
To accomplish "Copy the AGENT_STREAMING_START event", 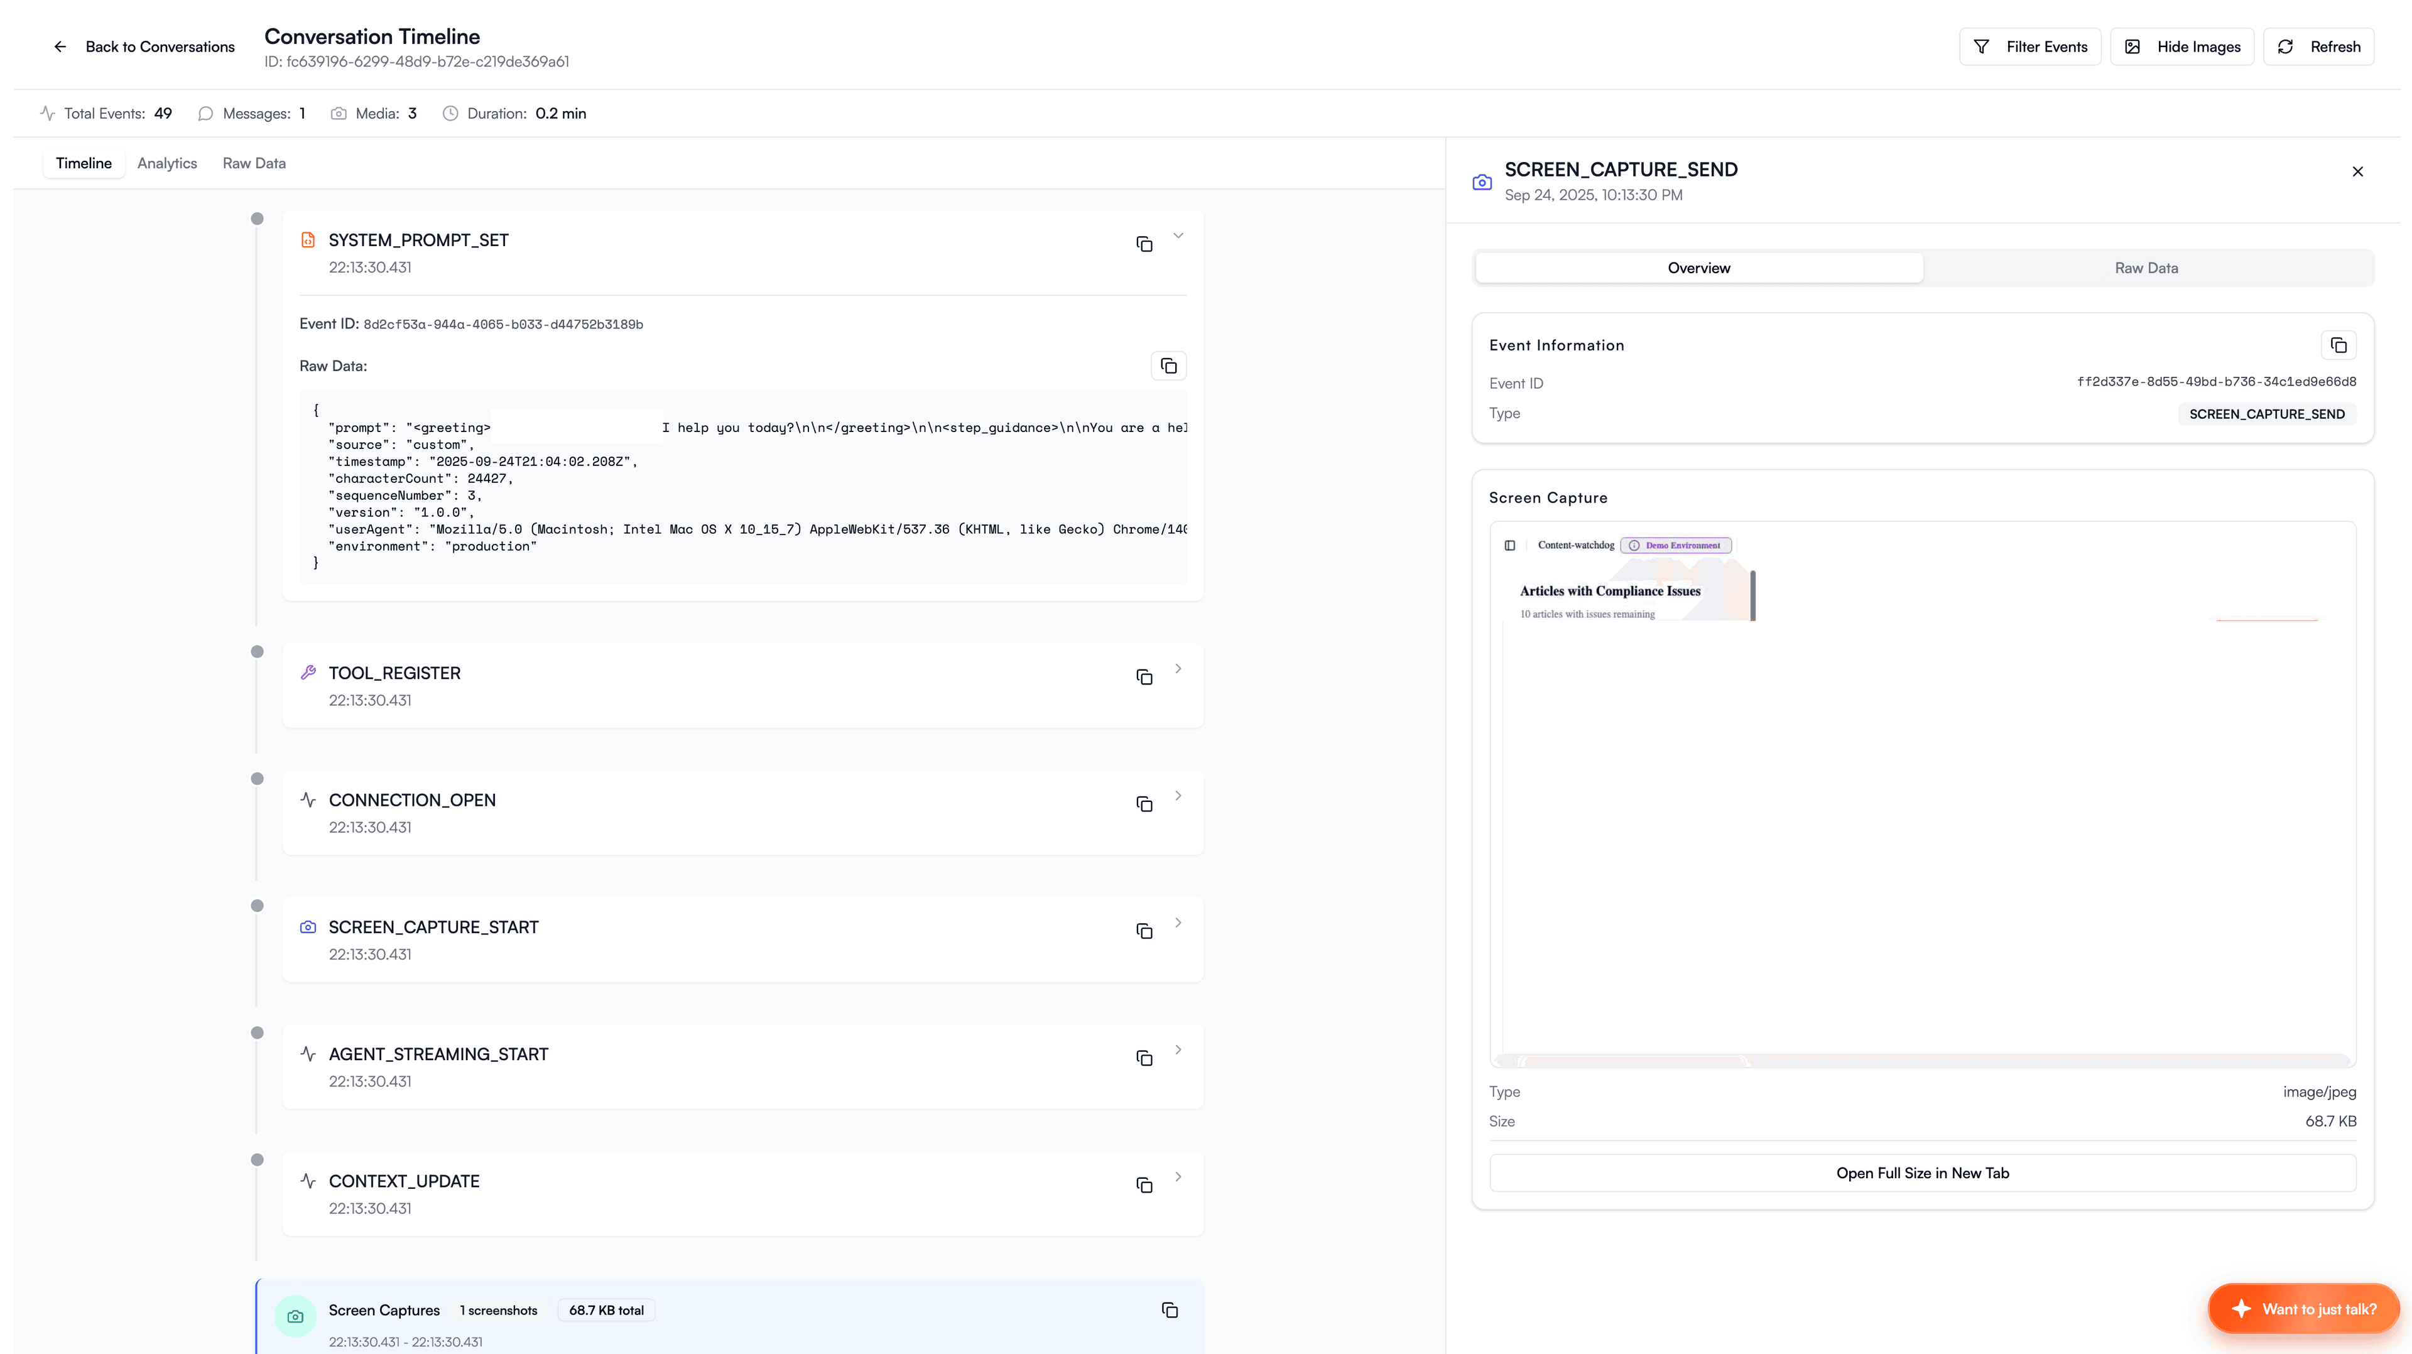I will point(1145,1057).
